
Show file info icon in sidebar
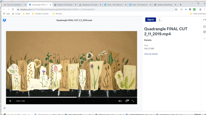pyautogui.click(x=204, y=26)
